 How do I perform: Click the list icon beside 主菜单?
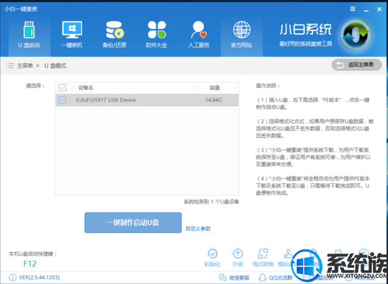tap(10, 66)
